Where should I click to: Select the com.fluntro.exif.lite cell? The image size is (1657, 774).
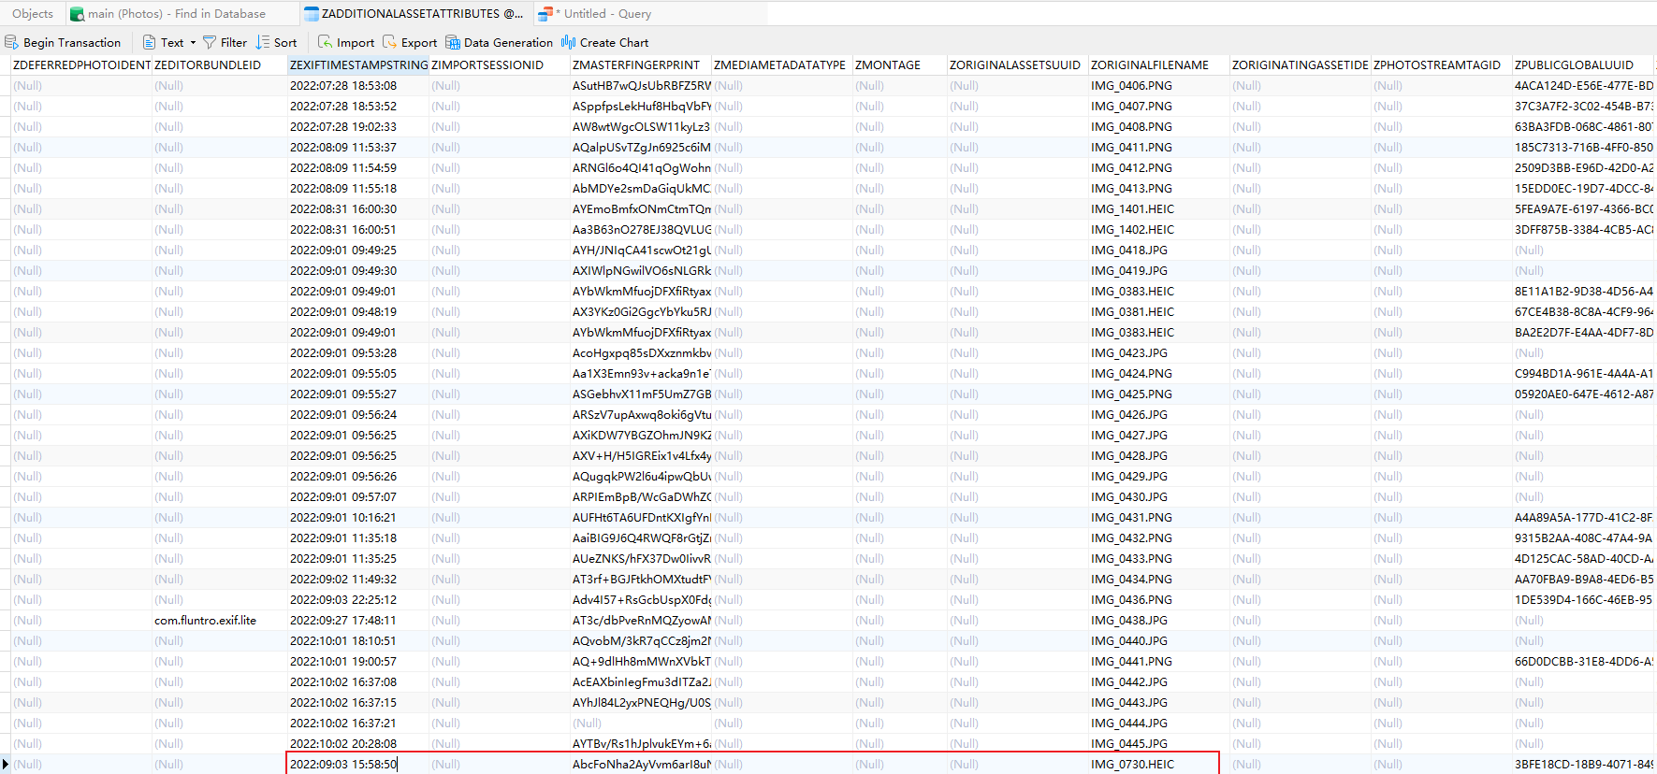pyautogui.click(x=205, y=620)
